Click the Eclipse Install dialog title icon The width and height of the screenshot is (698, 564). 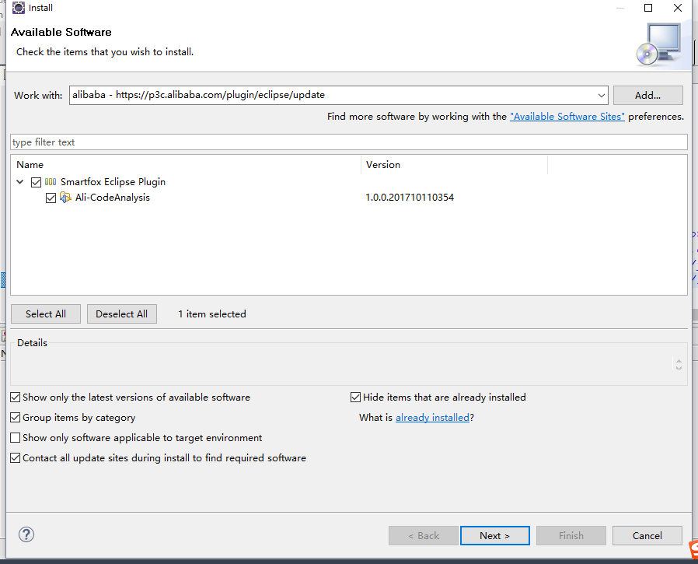pos(18,8)
